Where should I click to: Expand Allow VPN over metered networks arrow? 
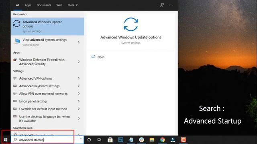point(79,94)
